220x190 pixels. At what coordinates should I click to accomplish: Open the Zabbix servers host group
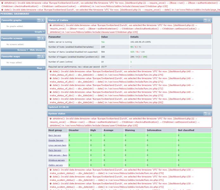pyautogui.click(x=55, y=165)
